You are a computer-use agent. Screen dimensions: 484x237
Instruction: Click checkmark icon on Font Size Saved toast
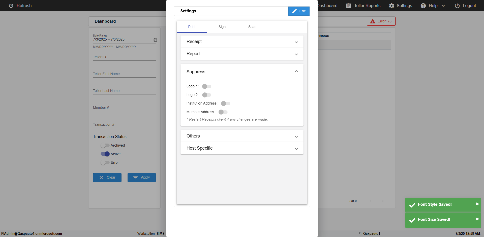pyautogui.click(x=412, y=220)
